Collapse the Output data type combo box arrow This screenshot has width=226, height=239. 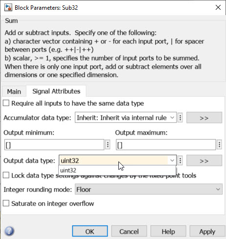tap(172, 160)
